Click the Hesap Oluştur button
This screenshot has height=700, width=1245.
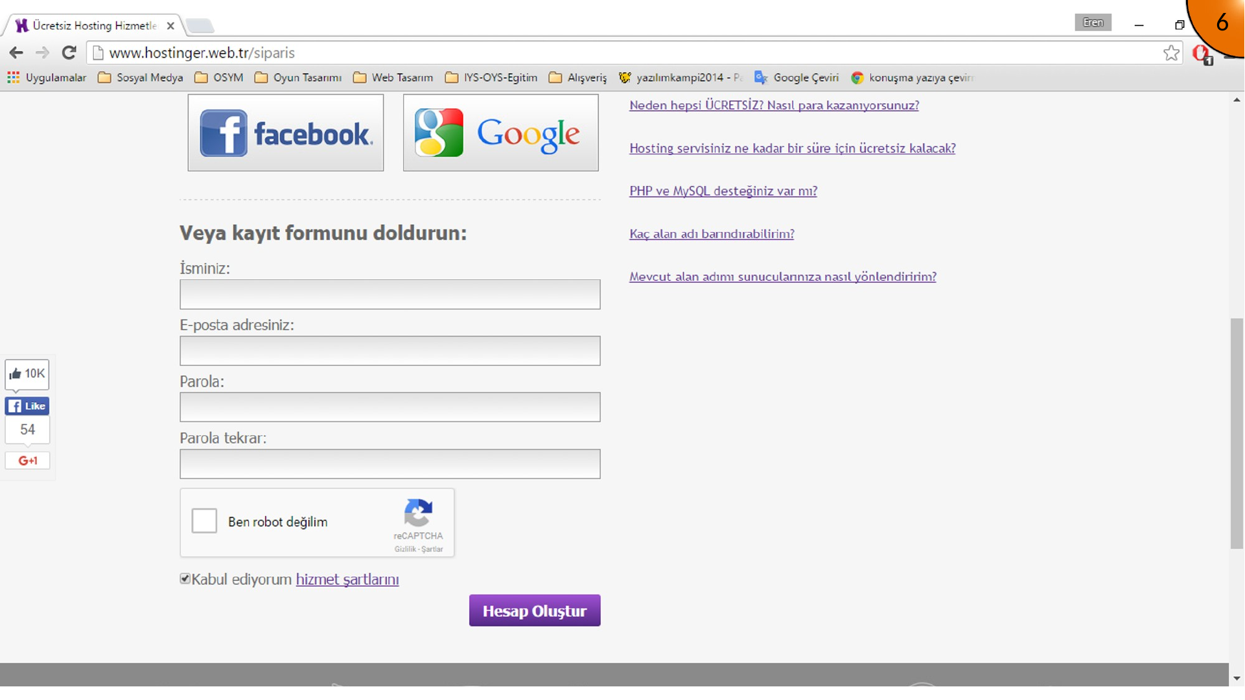[x=535, y=611]
